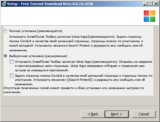Enable the SweetTunes Toolbar install checkbox
Screen dimensions: 160x122
click(x=11, y=61)
